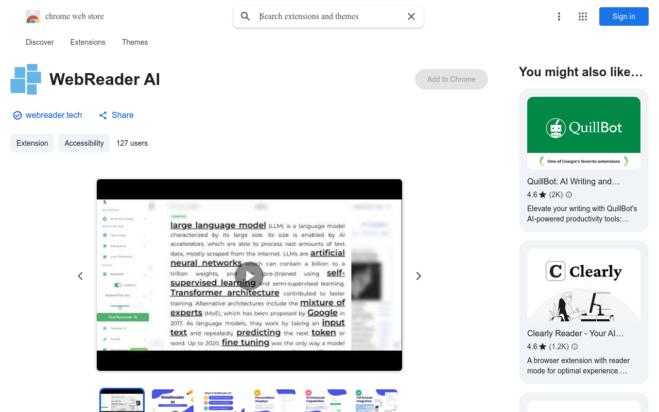Share this extension

click(116, 115)
